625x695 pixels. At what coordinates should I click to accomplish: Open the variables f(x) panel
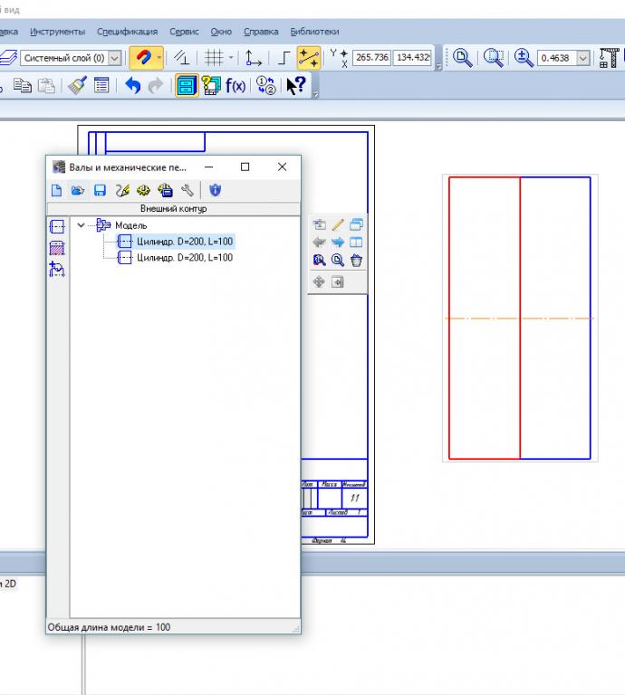click(236, 86)
